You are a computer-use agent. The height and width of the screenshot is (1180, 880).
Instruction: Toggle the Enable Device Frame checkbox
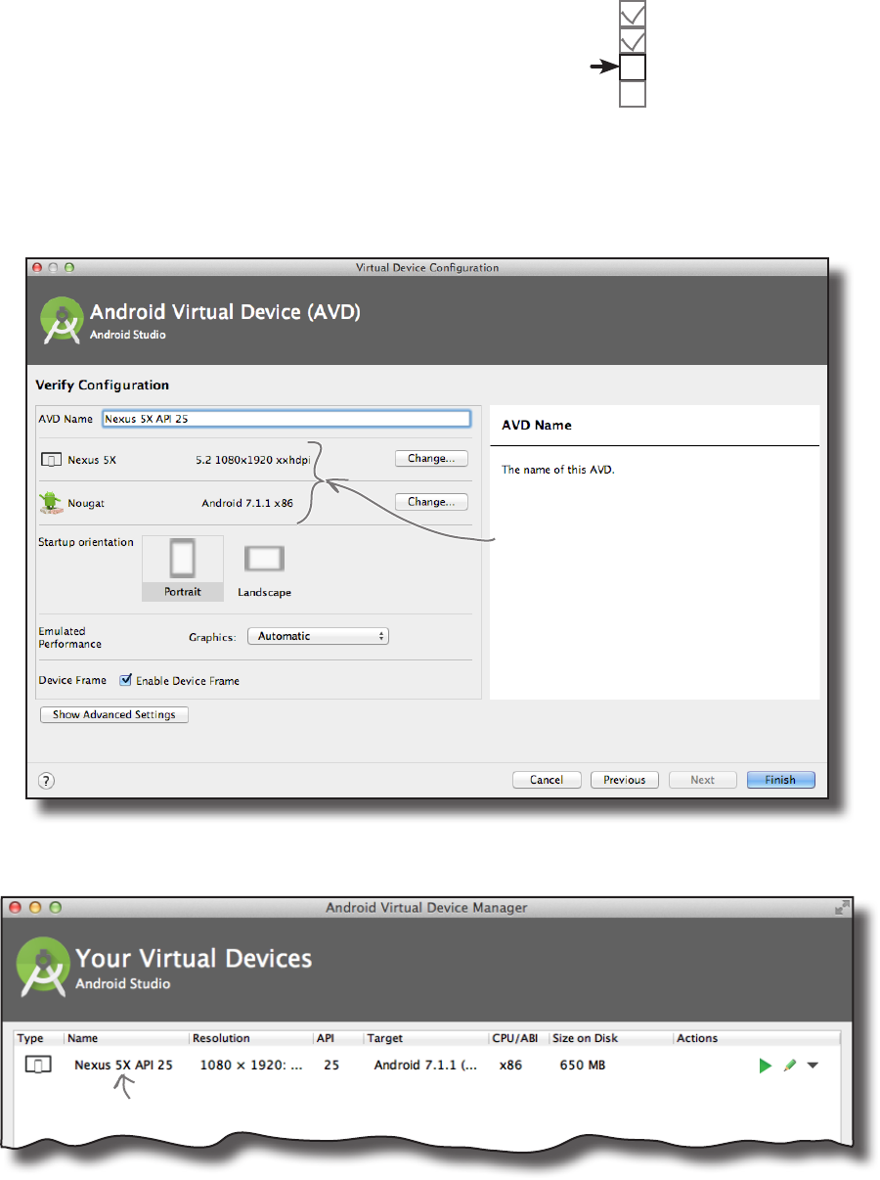pos(125,680)
